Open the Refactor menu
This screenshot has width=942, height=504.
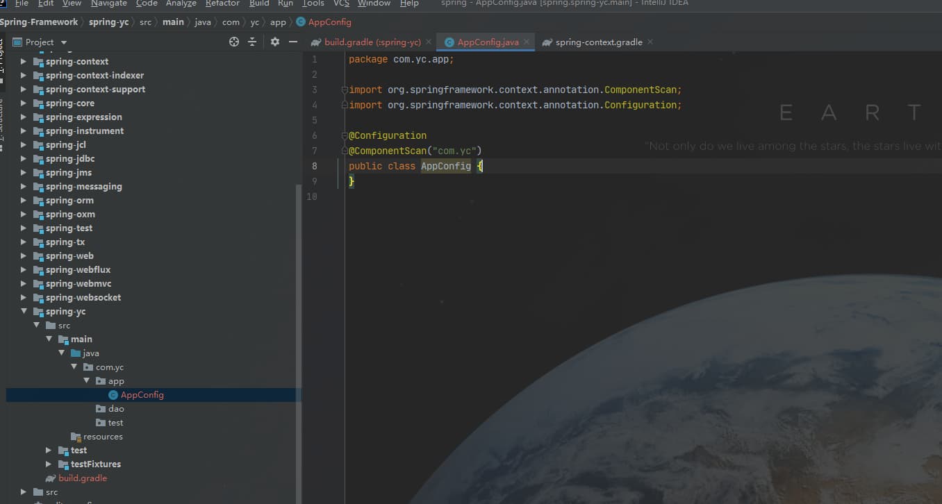222,3
